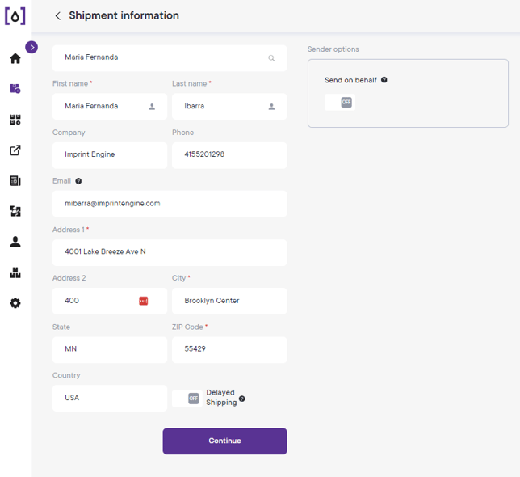
Task: Open the integrations puzzle sidebar icon
Action: click(x=15, y=211)
